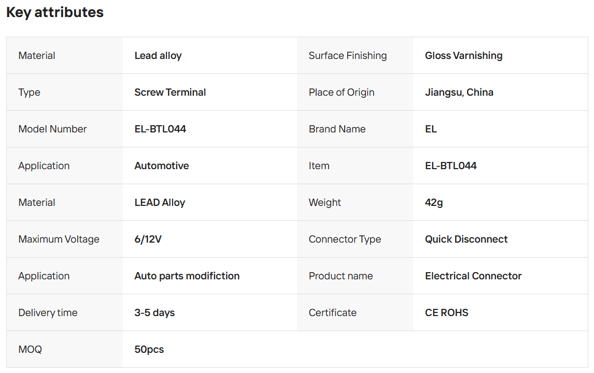This screenshot has width=594, height=373.
Task: Select the "Jiangsu, China" origin value
Action: point(459,92)
